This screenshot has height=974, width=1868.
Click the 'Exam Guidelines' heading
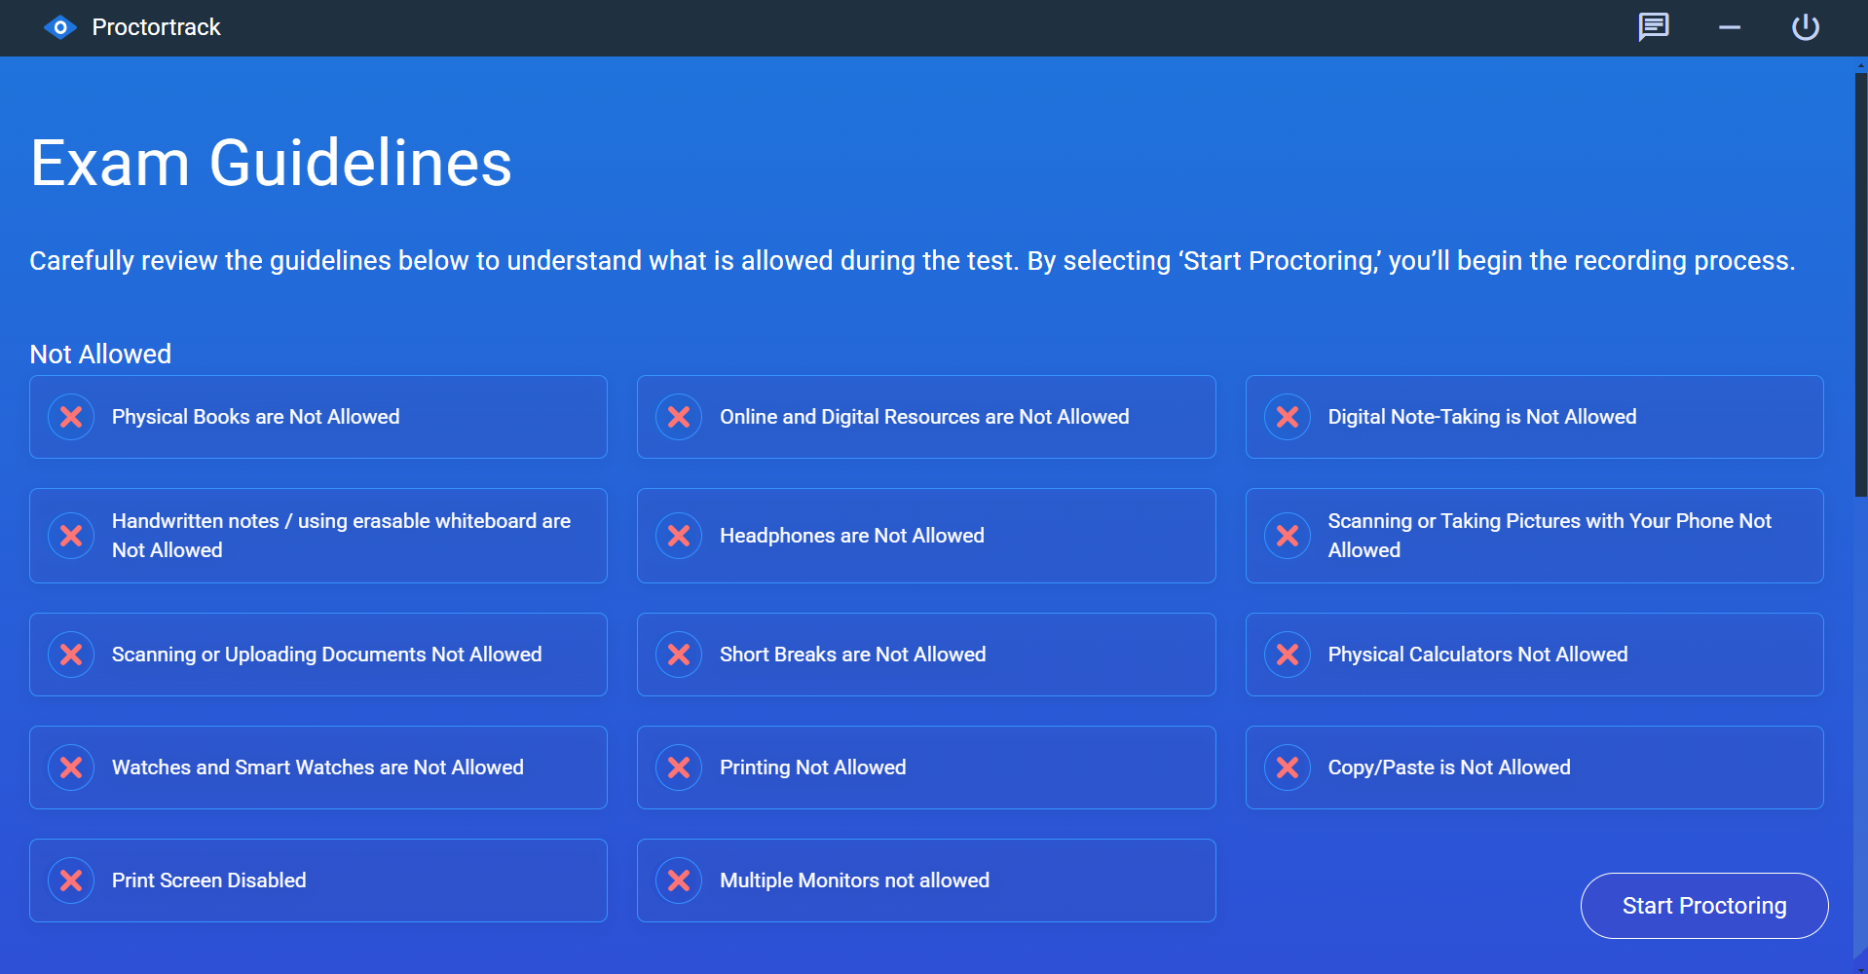tap(271, 163)
